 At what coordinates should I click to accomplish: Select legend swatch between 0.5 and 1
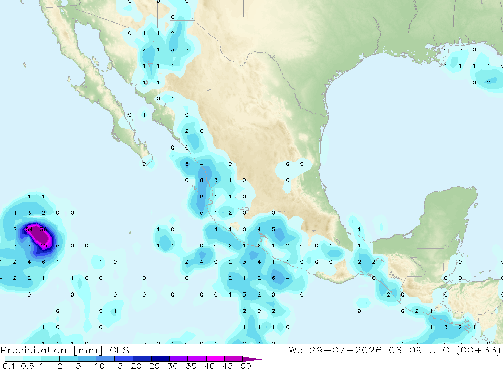click(32, 359)
